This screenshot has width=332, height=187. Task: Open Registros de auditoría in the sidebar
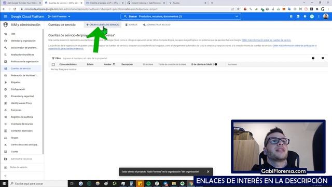(x=21, y=117)
